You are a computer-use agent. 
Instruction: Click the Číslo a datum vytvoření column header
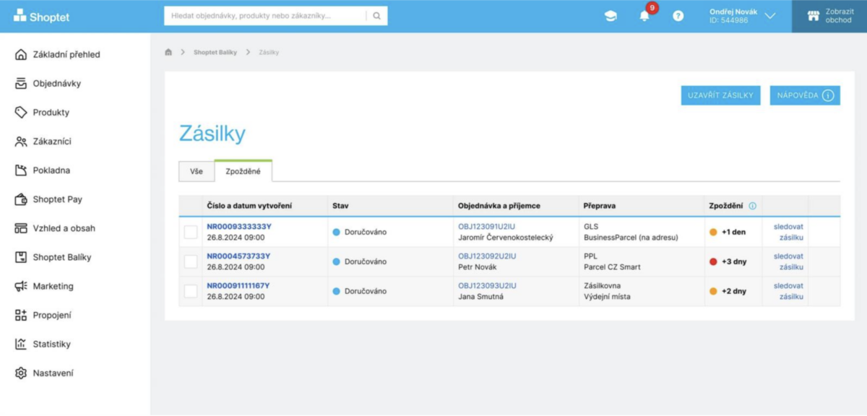pos(249,206)
